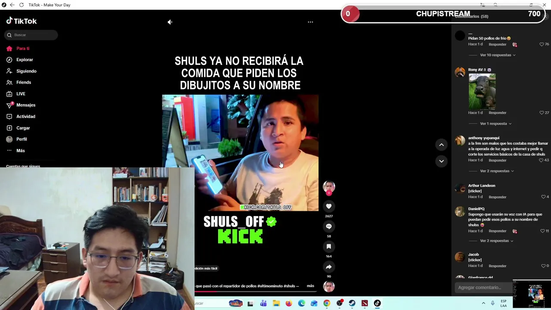Like the Pidan 50 pollos comment
The width and height of the screenshot is (551, 310).
[x=542, y=44]
